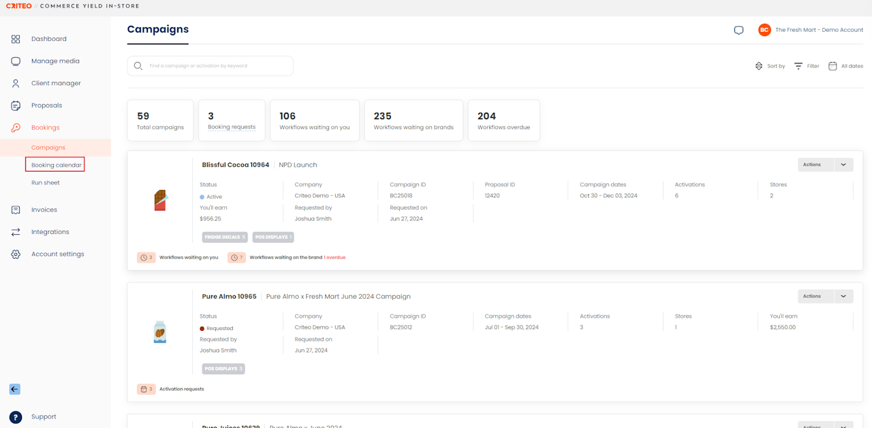This screenshot has height=428, width=872.
Task: Open Booking calendar submenu item
Action: pos(55,165)
